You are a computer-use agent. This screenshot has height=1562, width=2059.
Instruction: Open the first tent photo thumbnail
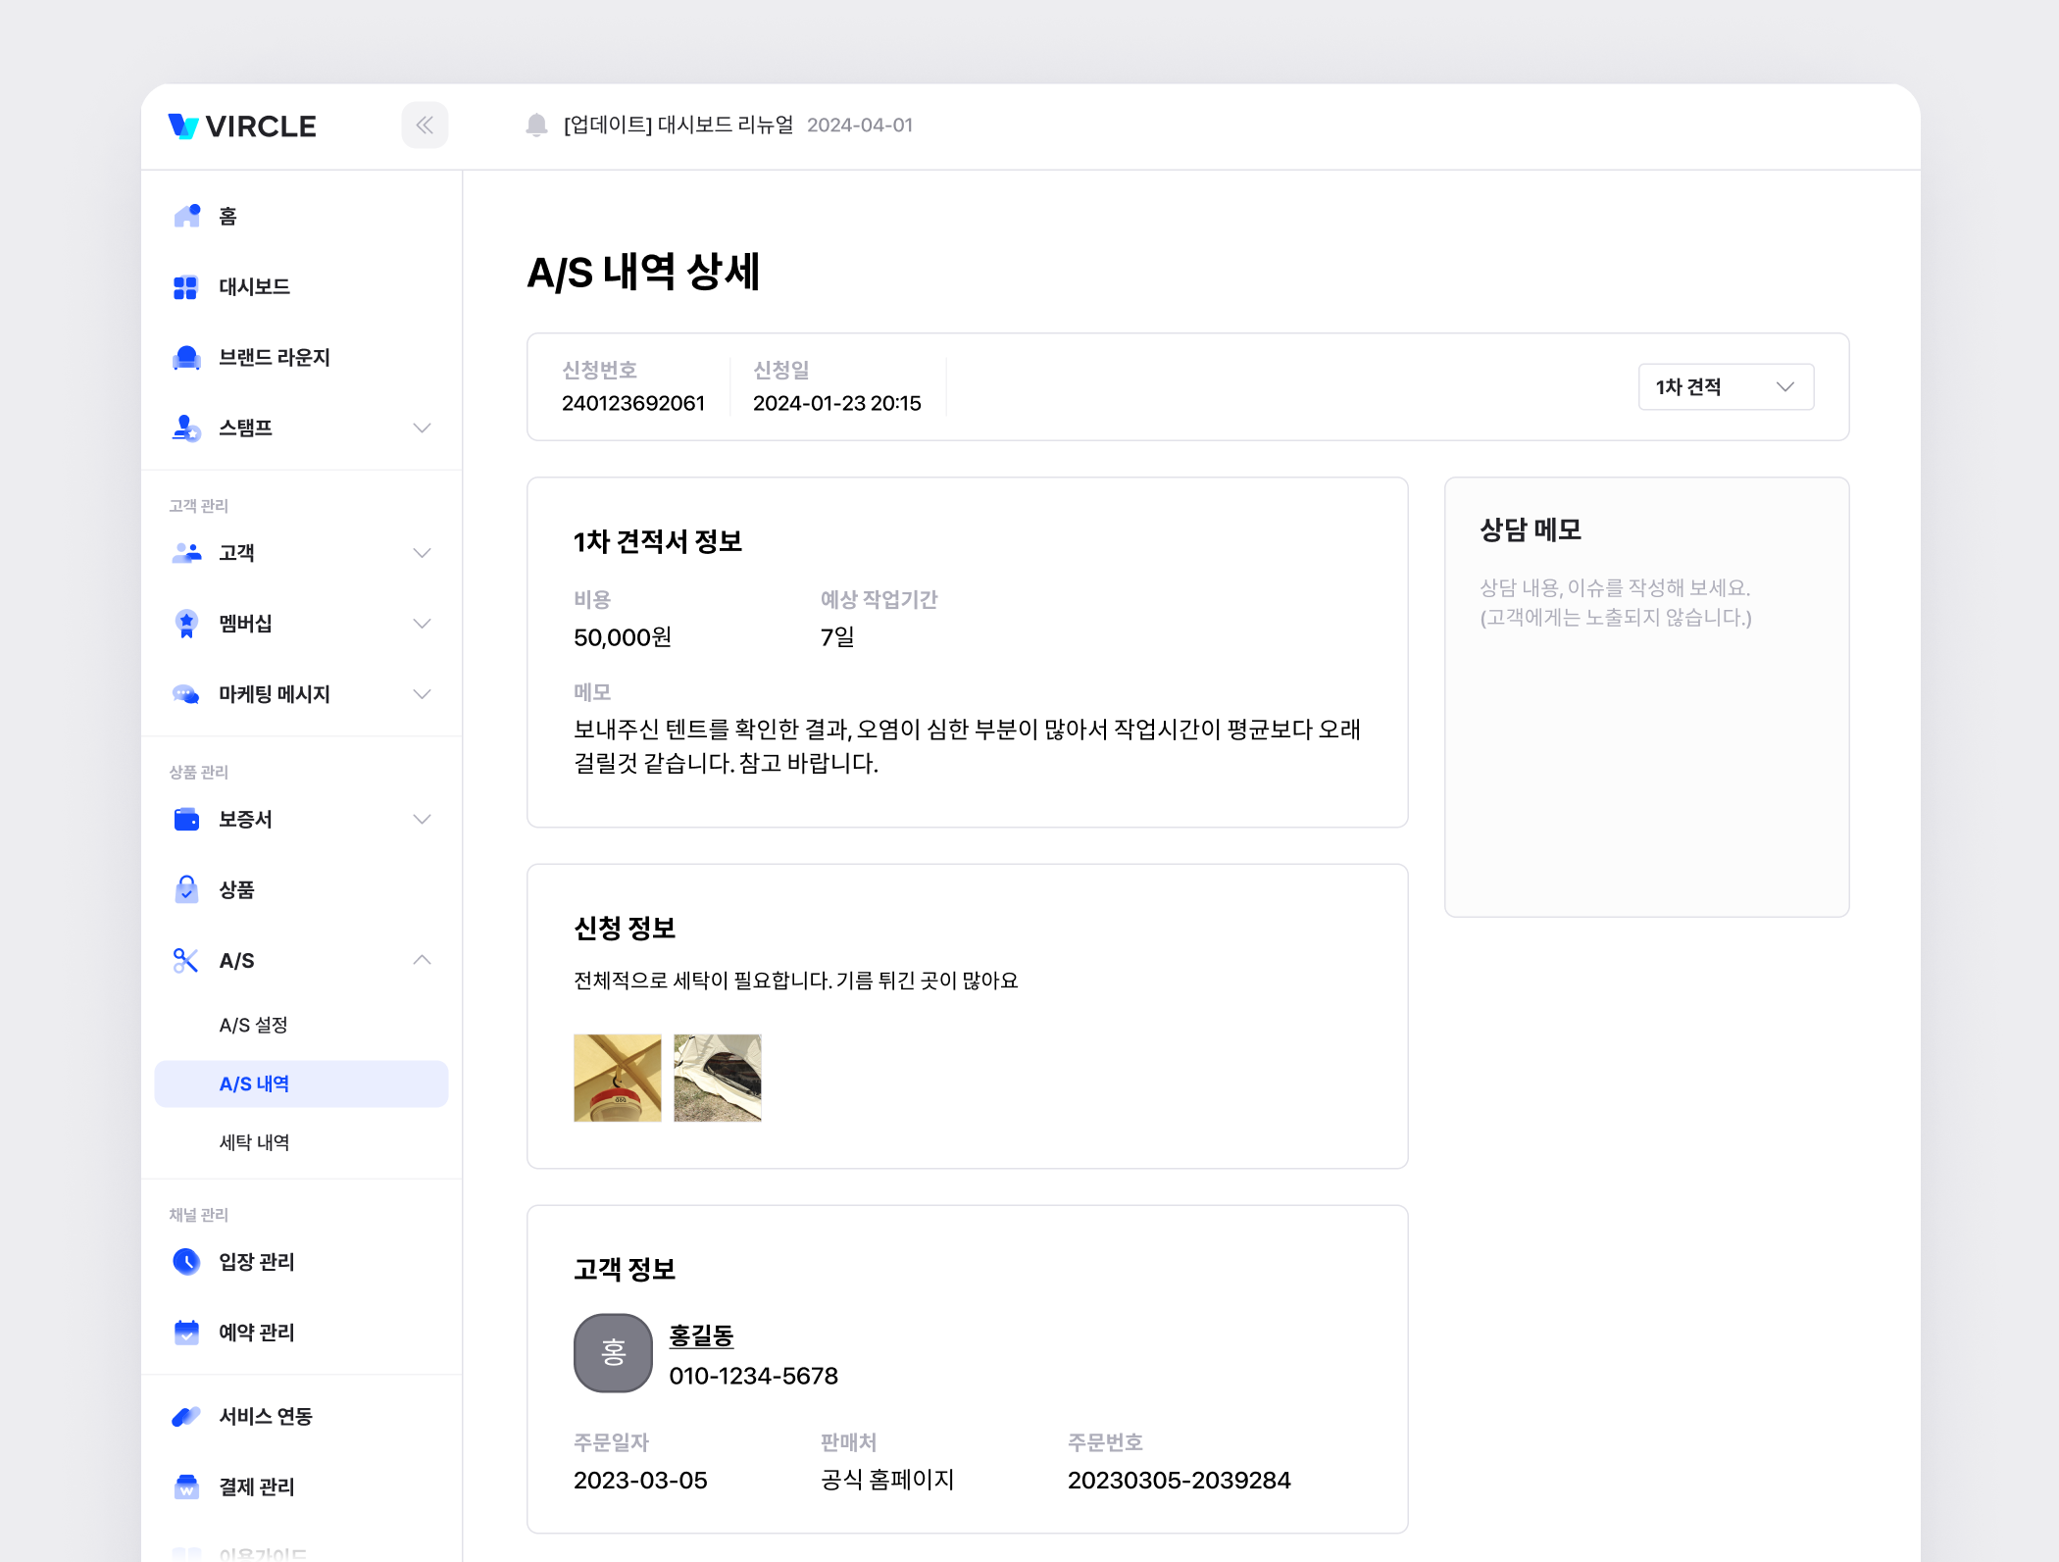click(x=618, y=1078)
